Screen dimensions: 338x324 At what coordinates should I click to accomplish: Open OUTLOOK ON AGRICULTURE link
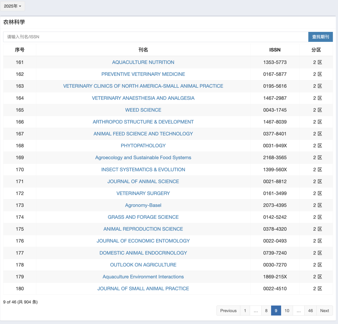[143, 265]
